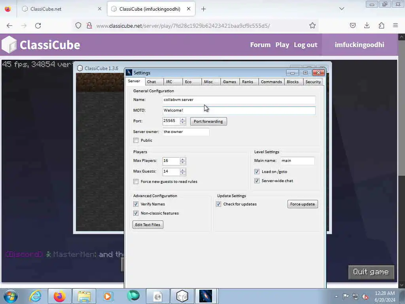Click Log out in the header

coord(306,45)
